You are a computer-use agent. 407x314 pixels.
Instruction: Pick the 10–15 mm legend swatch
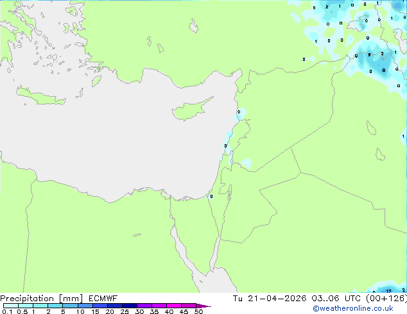click(85, 306)
